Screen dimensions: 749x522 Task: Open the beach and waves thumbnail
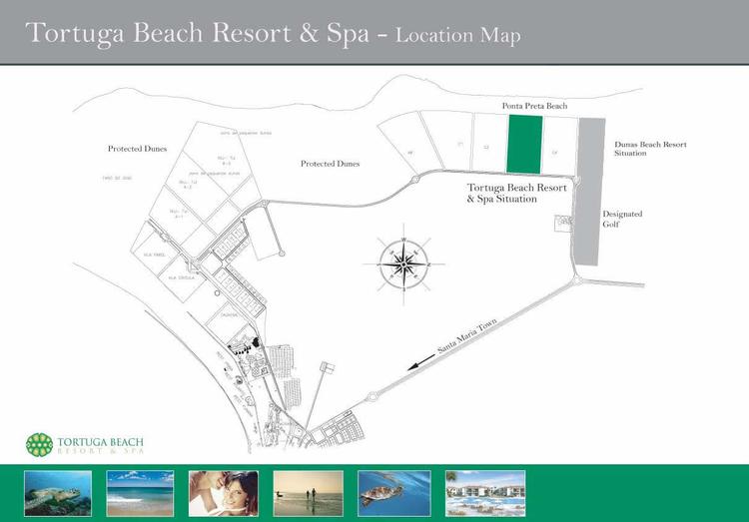tap(140, 493)
